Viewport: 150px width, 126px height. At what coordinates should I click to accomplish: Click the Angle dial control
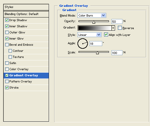(x=83, y=44)
